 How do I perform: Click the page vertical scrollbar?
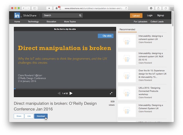pyautogui.click(x=173, y=19)
